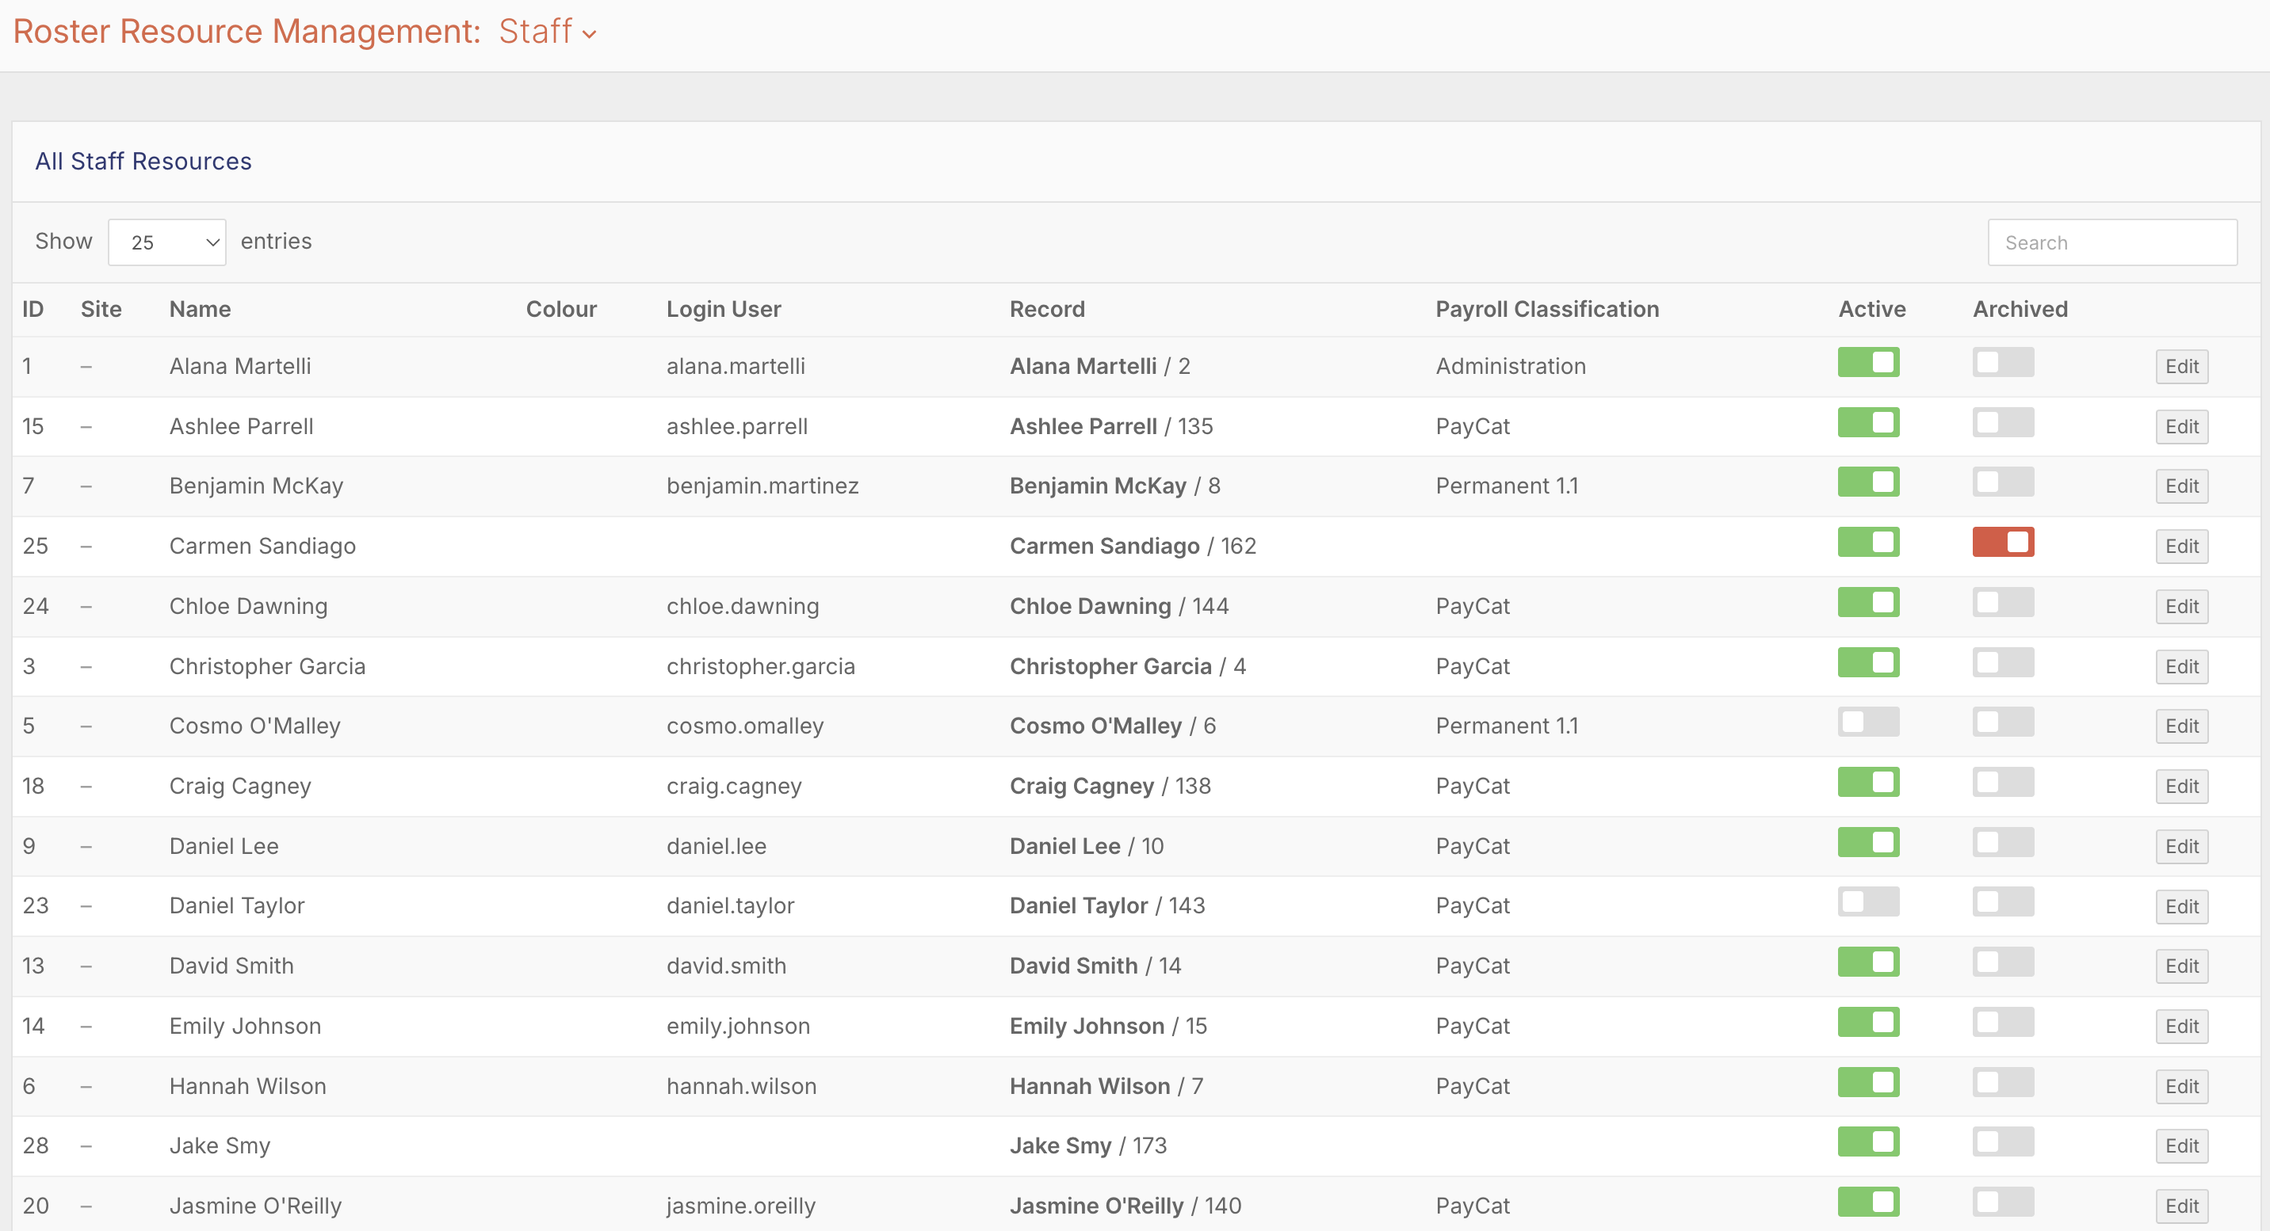This screenshot has width=2270, height=1231.
Task: Toggle Archived switch for Carmen Sandiago
Action: (2003, 543)
